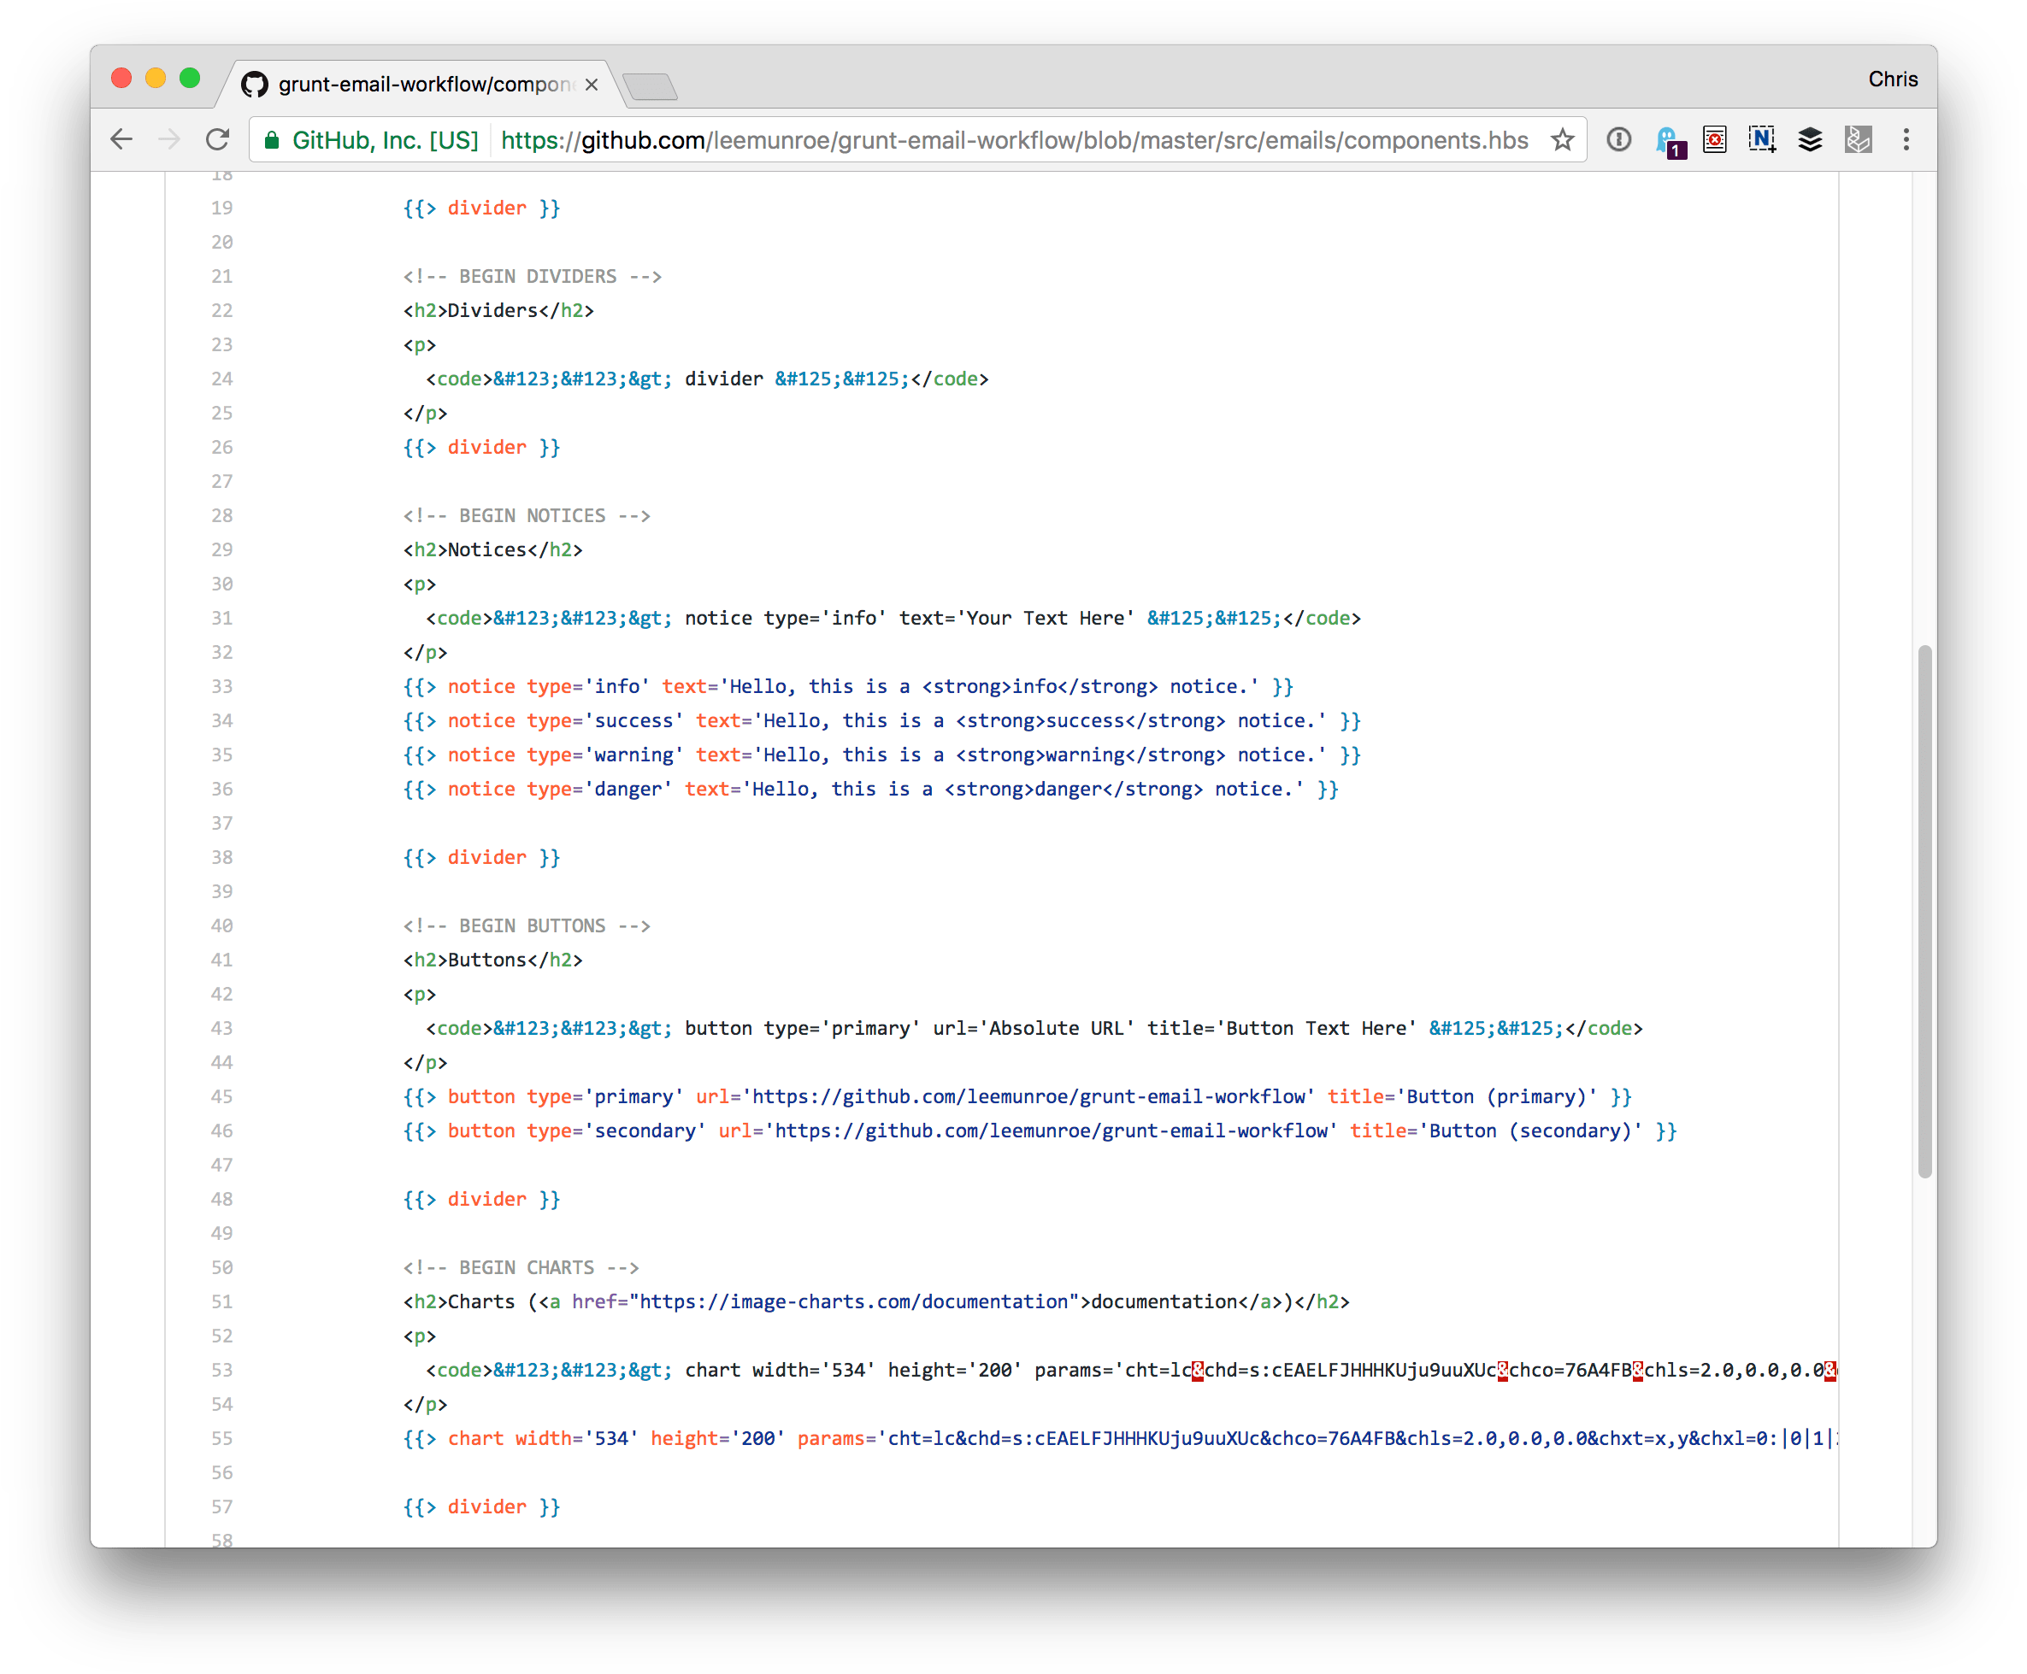Click line number 28
The image size is (2027, 1674).
222,515
